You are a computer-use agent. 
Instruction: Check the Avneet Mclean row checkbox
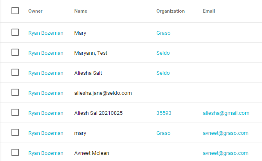15,152
